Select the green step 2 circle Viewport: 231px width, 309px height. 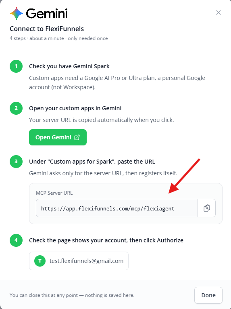(x=16, y=108)
